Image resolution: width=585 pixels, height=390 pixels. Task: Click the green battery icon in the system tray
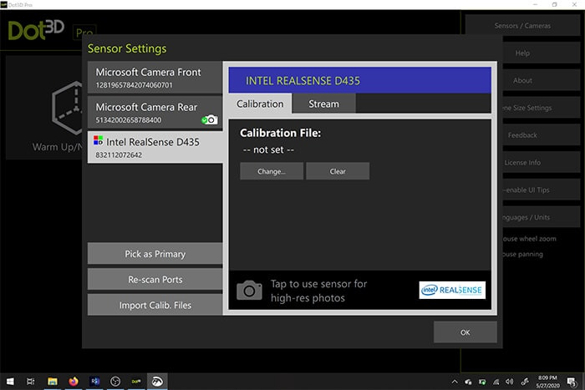(x=482, y=382)
